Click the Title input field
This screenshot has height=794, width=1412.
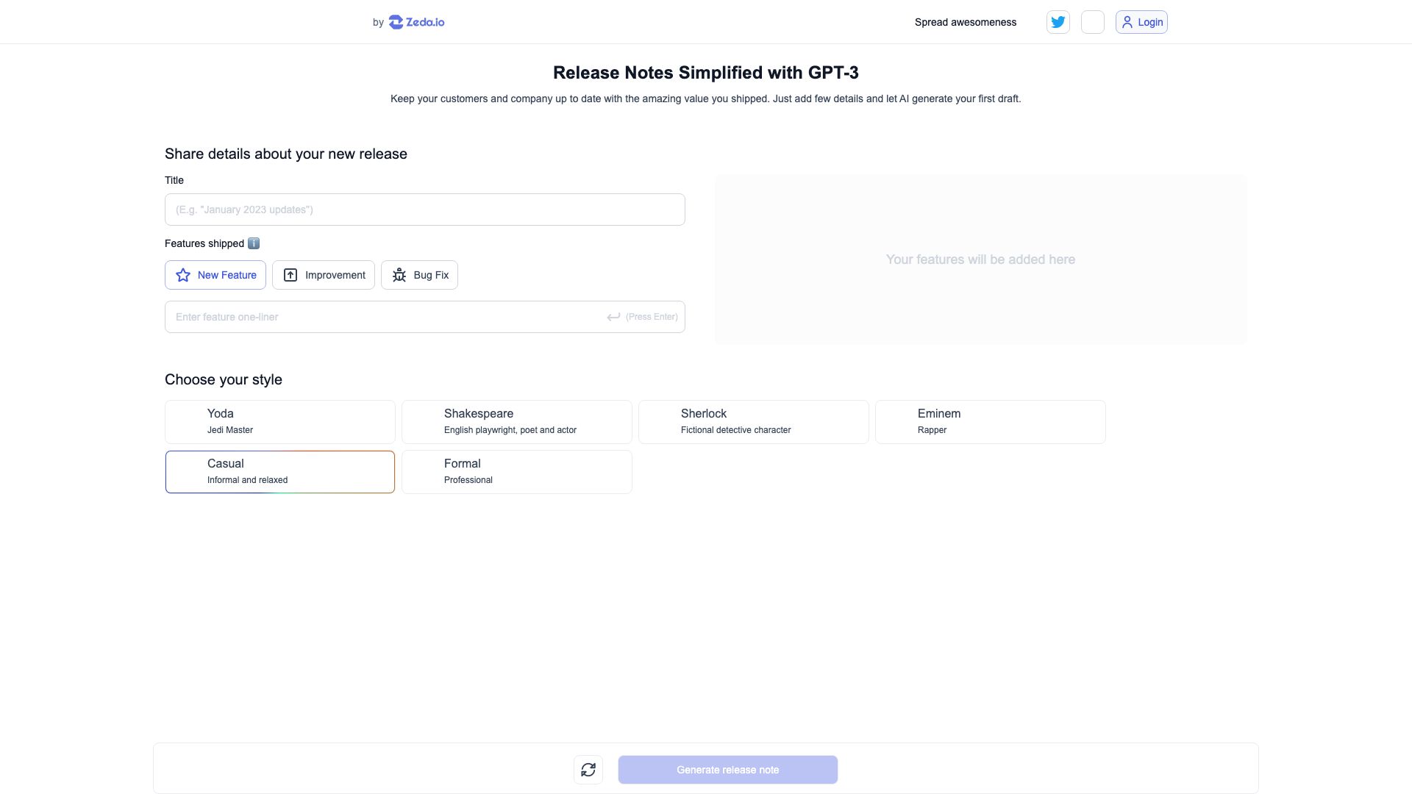tap(425, 210)
